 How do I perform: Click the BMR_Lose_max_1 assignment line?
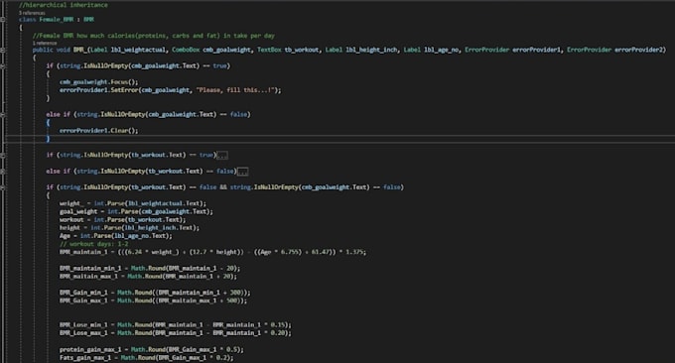click(176, 333)
